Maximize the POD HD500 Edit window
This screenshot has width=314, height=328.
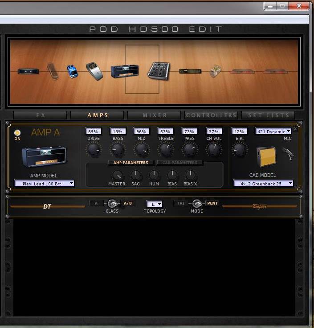(282, 6)
